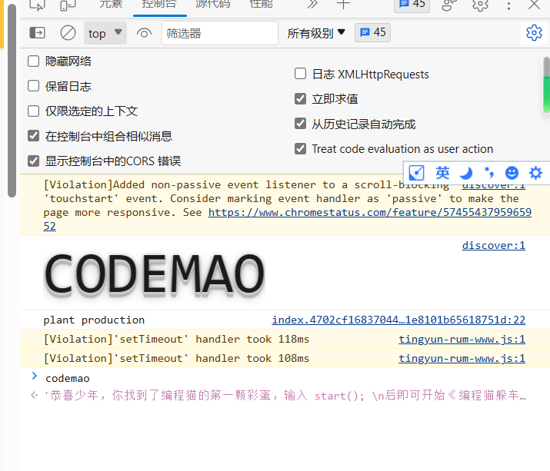Click the plant production log message

[94, 320]
